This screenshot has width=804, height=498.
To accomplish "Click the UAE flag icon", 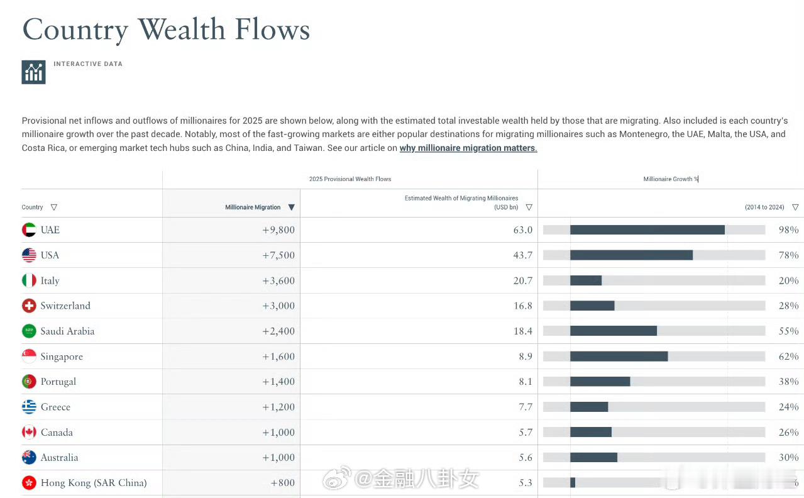I will pos(29,230).
